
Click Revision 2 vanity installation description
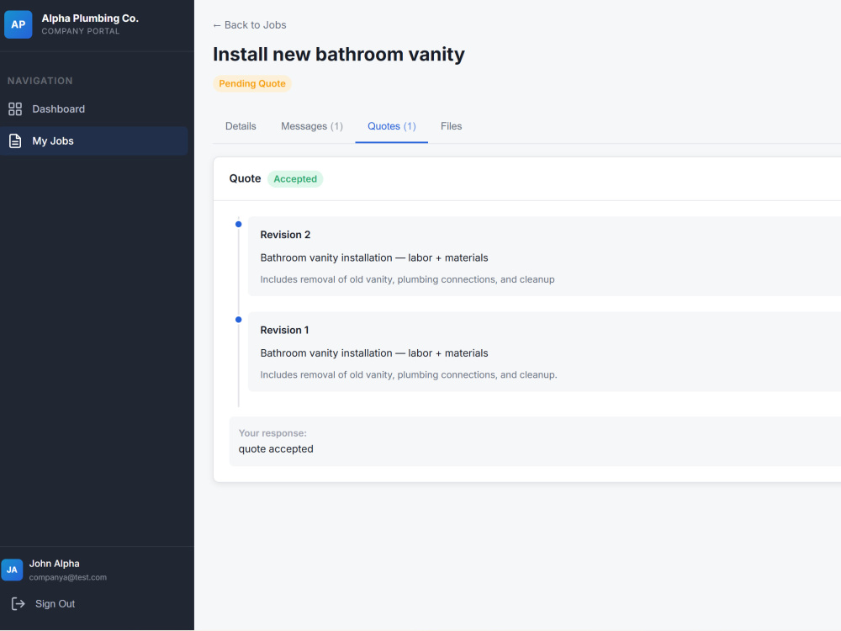(x=374, y=258)
